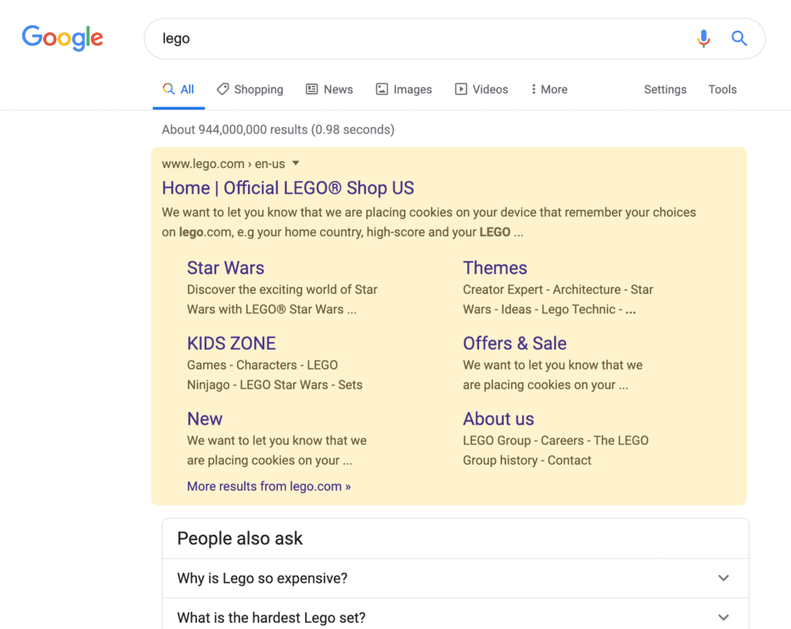The height and width of the screenshot is (629, 791).
Task: Open the News tab
Action: point(329,90)
